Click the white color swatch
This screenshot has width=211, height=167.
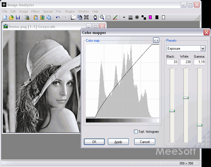coord(163,17)
